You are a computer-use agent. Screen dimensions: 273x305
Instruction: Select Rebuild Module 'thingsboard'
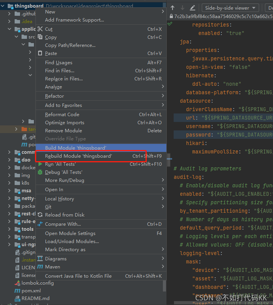pyautogui.click(x=101, y=156)
